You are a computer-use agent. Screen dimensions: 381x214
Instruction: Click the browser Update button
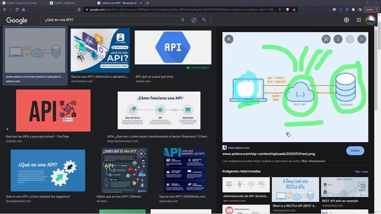(371, 10)
